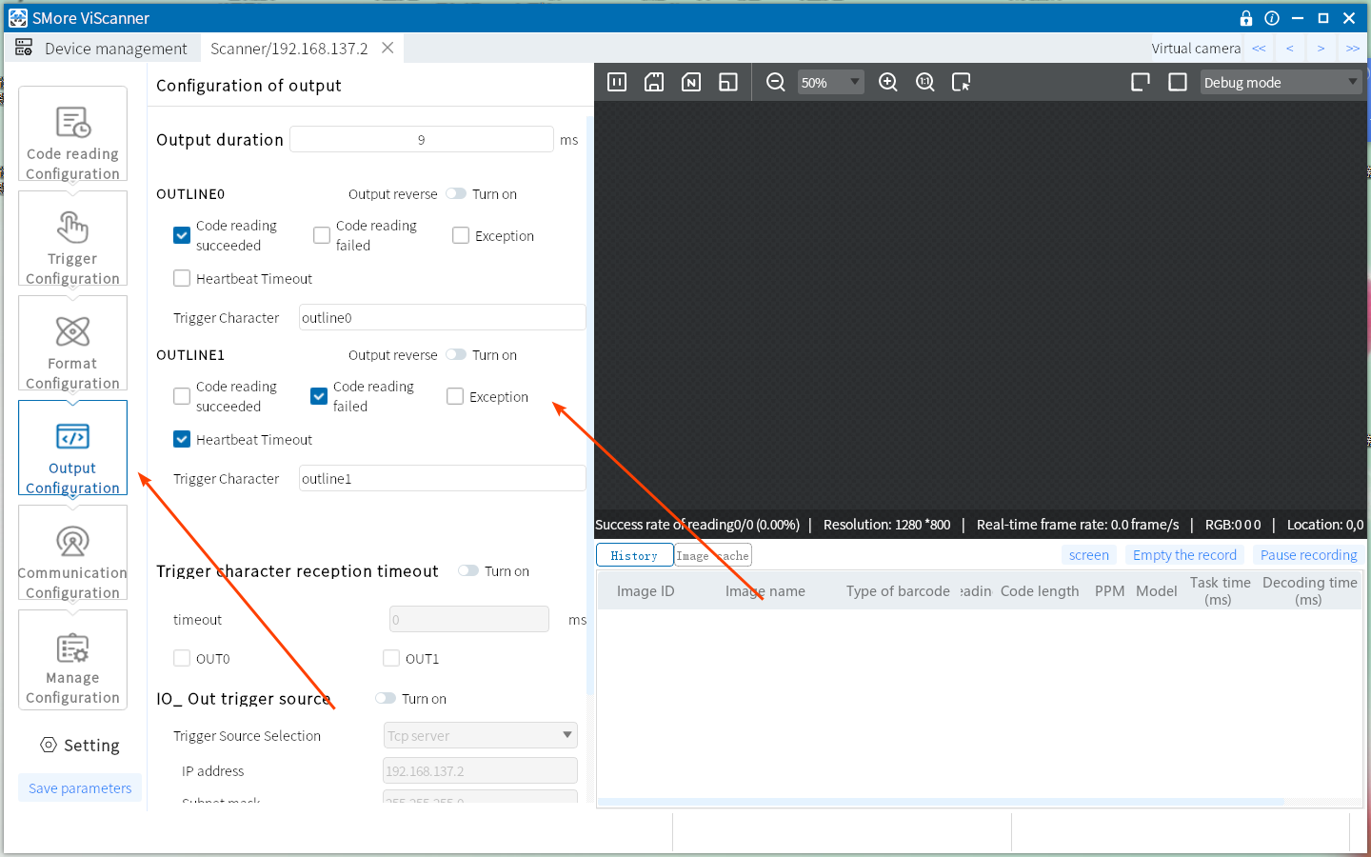Click the screen button

coord(1088,554)
